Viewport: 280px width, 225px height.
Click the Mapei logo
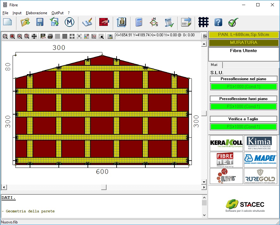[x=260, y=160]
